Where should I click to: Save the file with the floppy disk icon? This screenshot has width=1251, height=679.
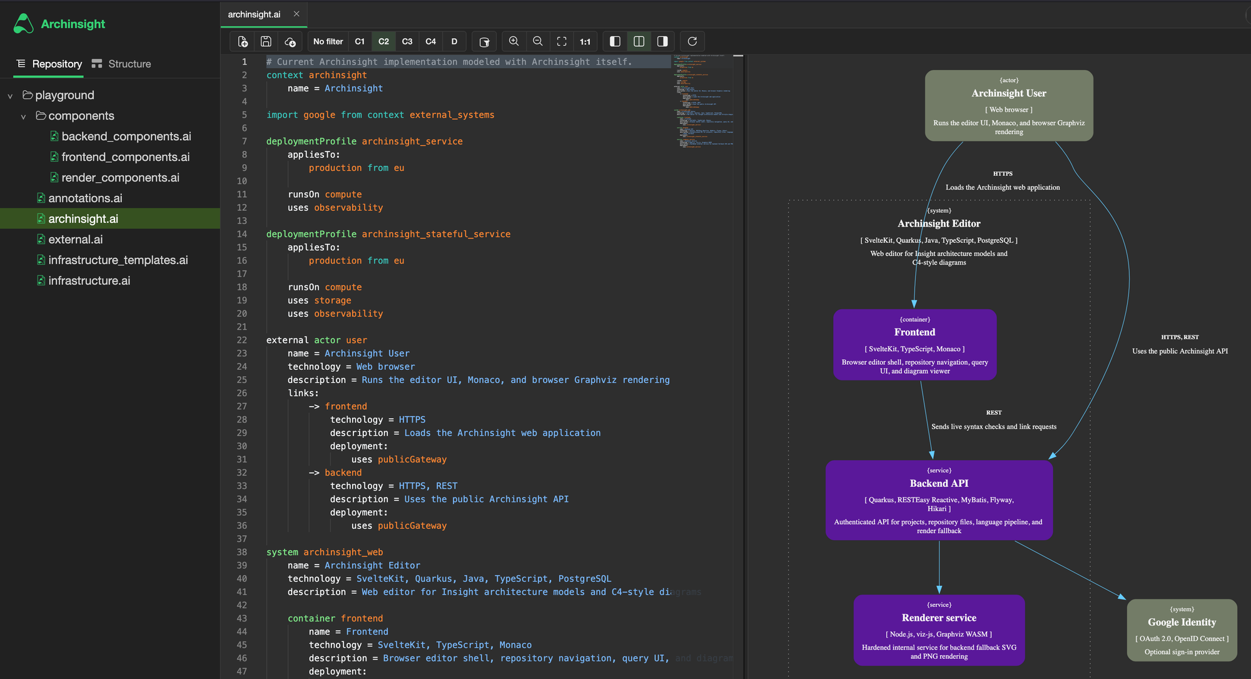(266, 41)
